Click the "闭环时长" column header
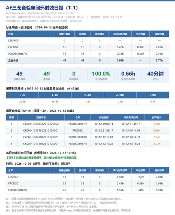 pyautogui.click(x=157, y=117)
